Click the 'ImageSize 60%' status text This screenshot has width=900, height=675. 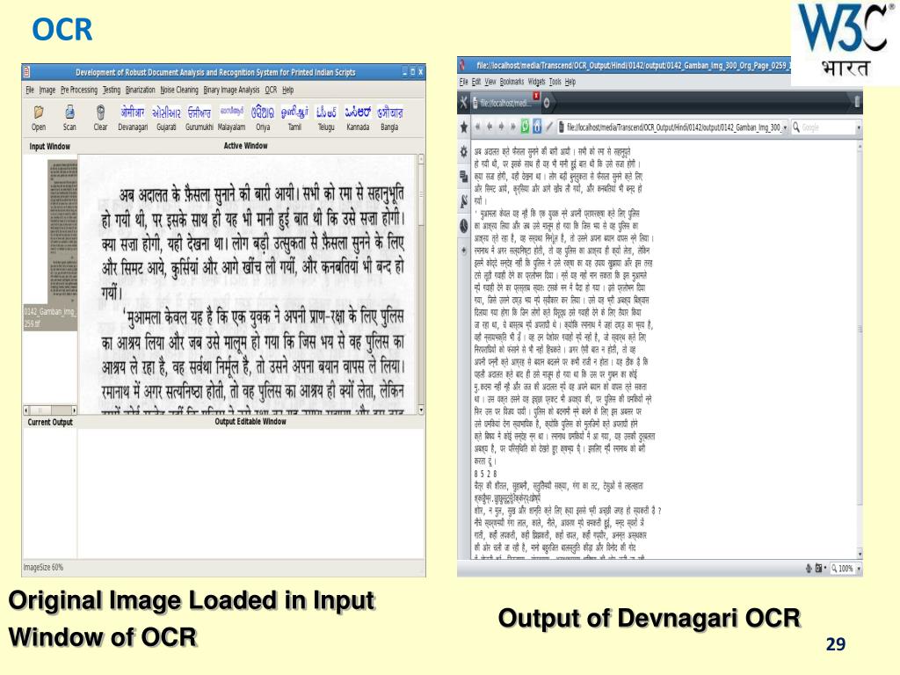pyautogui.click(x=43, y=567)
